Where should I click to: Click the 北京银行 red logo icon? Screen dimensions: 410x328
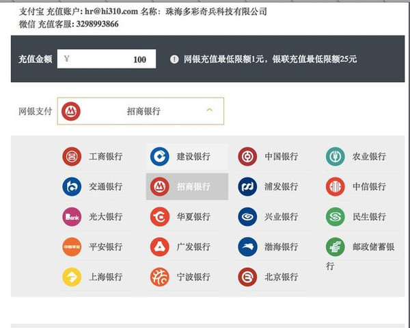tap(247, 277)
